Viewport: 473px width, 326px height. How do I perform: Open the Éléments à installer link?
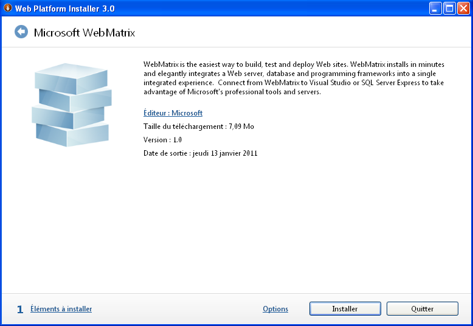click(61, 309)
